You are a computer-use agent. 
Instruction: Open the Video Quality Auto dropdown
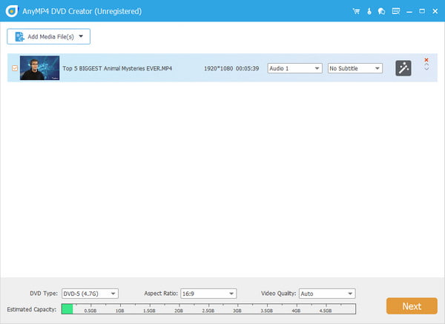[327, 294]
